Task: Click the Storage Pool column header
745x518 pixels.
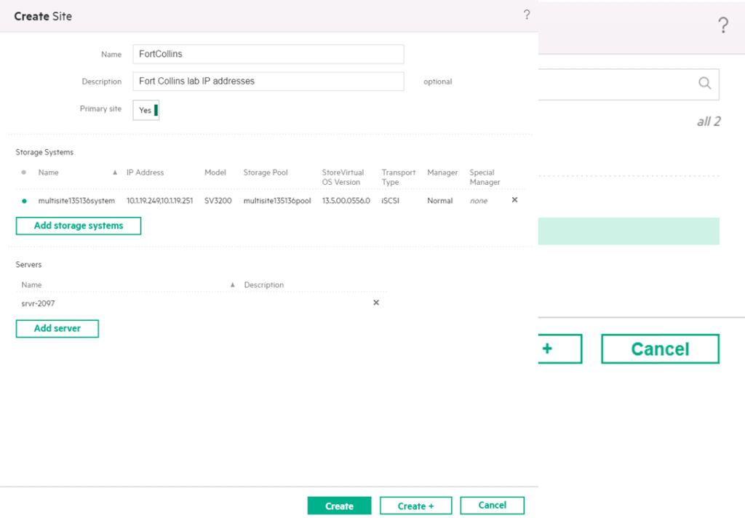Action: [x=266, y=172]
